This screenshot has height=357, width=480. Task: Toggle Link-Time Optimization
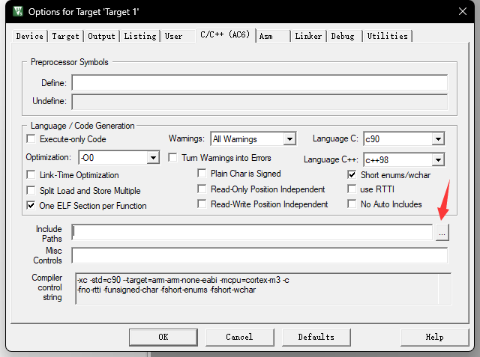31,174
